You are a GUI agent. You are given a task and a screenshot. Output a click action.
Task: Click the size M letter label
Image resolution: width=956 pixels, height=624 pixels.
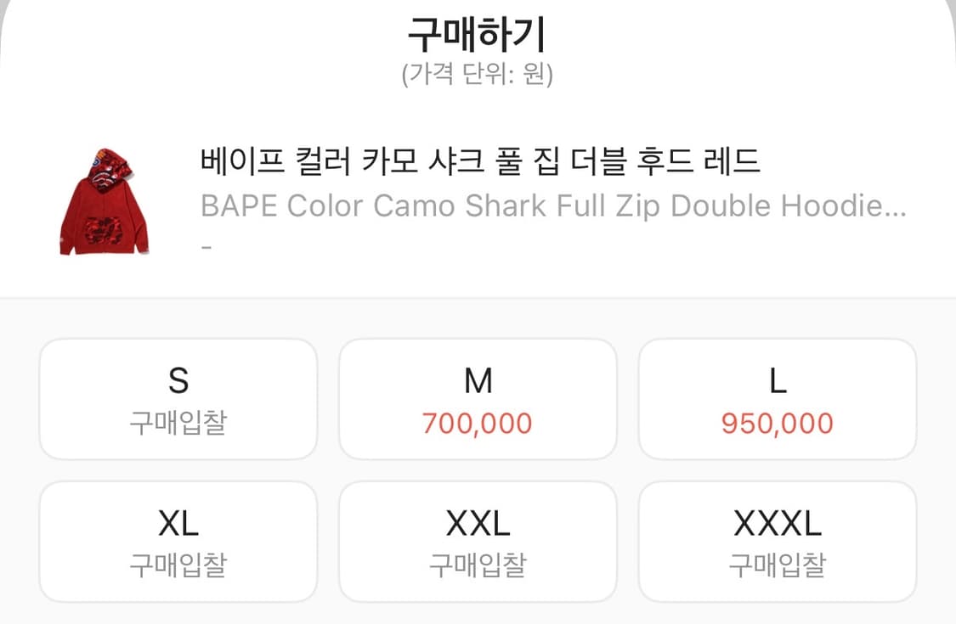pos(478,381)
